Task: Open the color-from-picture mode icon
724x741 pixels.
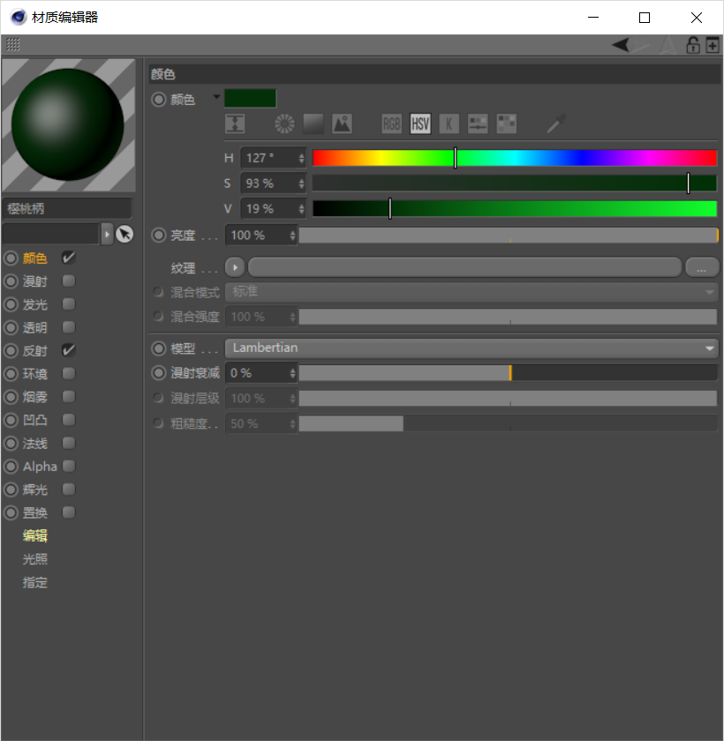Action: pos(342,123)
